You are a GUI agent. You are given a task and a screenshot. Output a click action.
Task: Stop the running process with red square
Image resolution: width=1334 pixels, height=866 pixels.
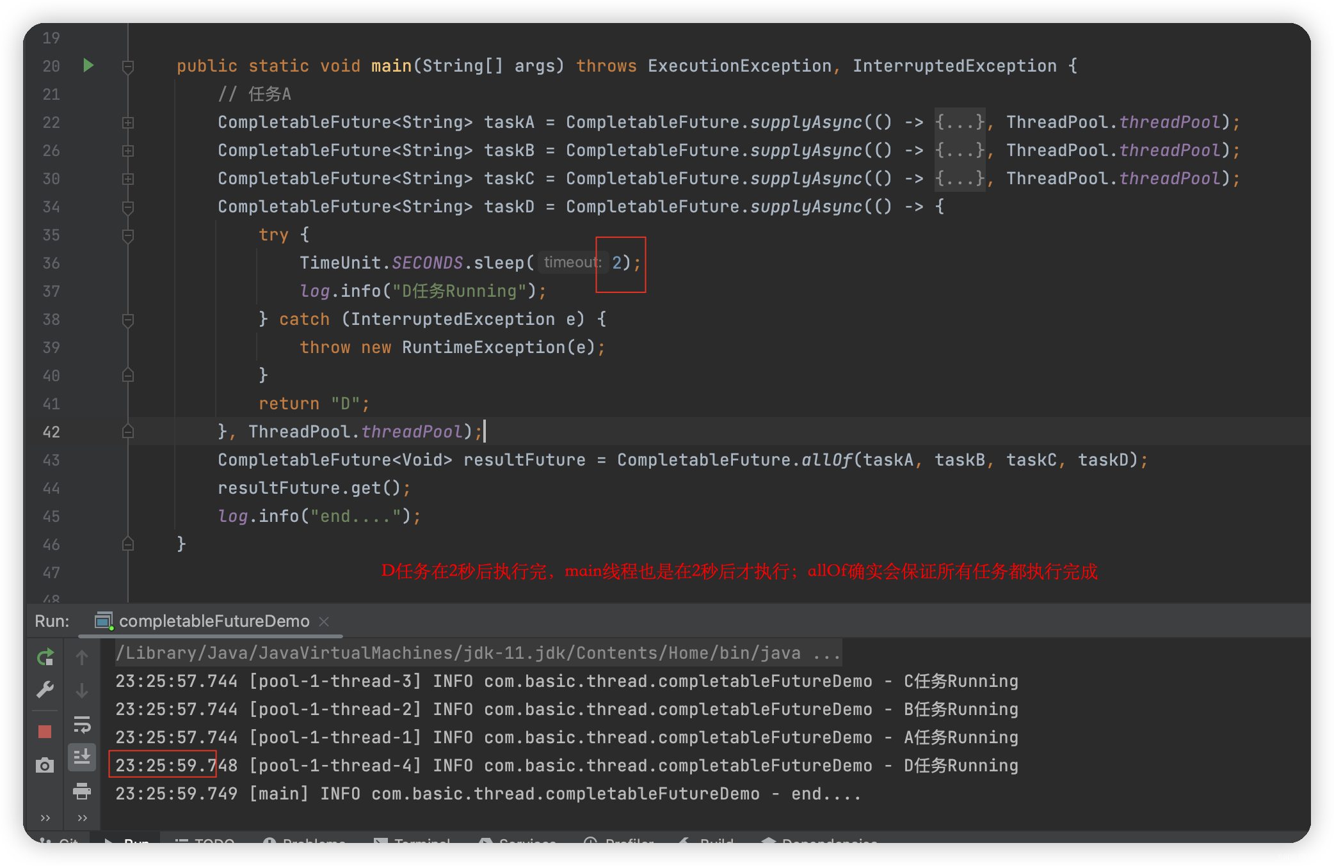tap(45, 731)
